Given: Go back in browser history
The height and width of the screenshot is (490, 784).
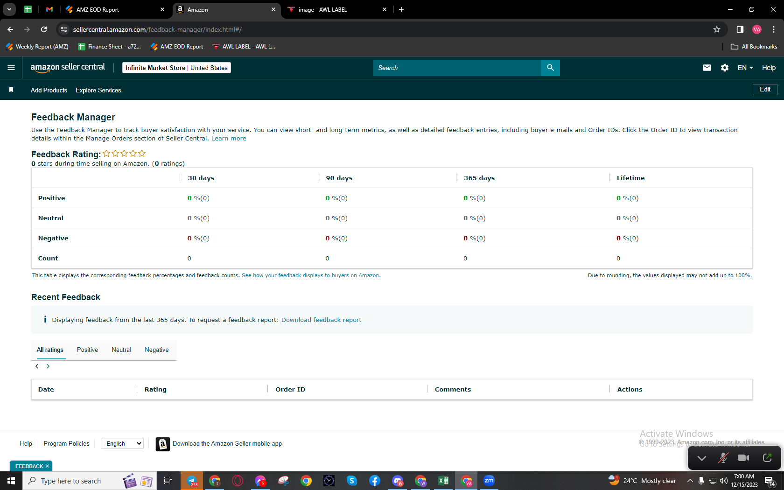Looking at the screenshot, I should 10,29.
